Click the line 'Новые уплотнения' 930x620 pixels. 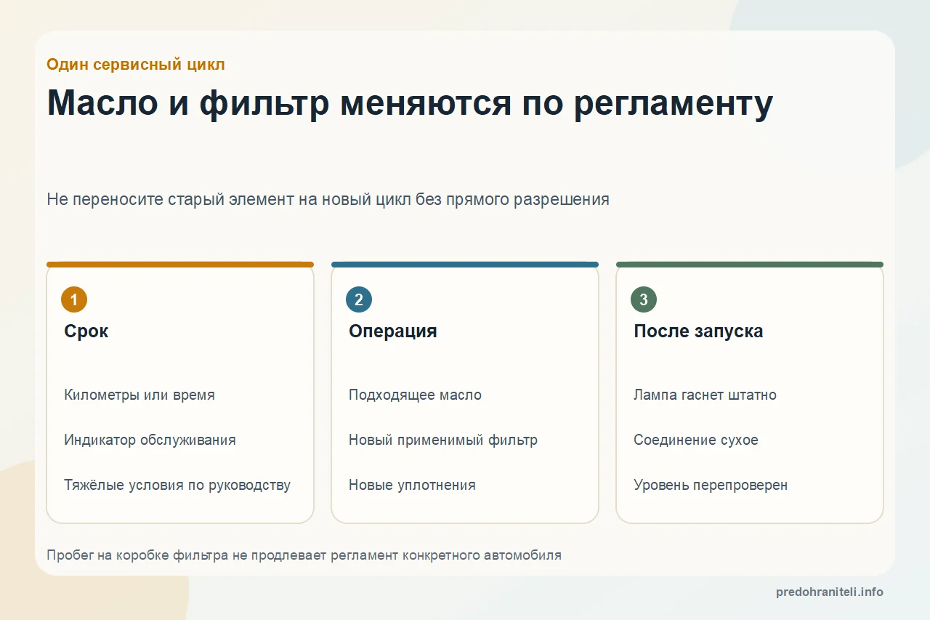coord(412,485)
